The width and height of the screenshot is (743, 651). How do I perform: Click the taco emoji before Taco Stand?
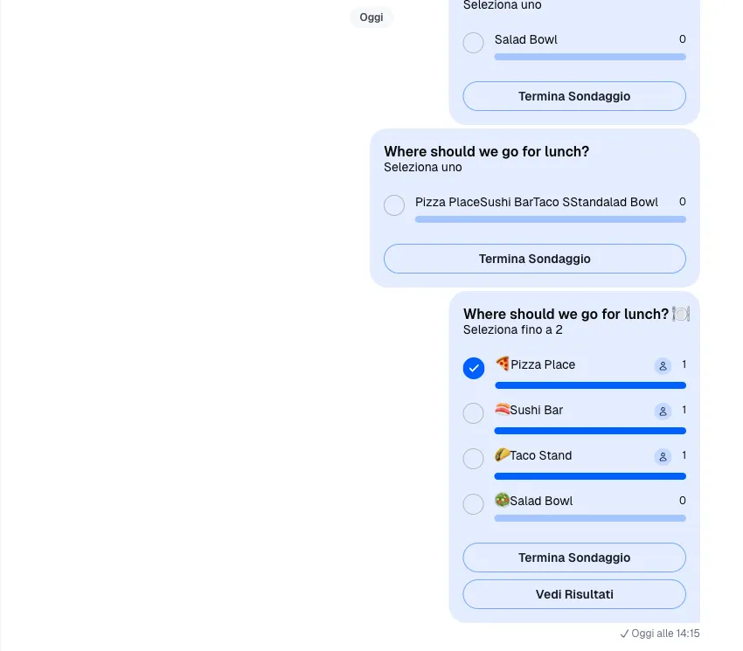click(503, 454)
